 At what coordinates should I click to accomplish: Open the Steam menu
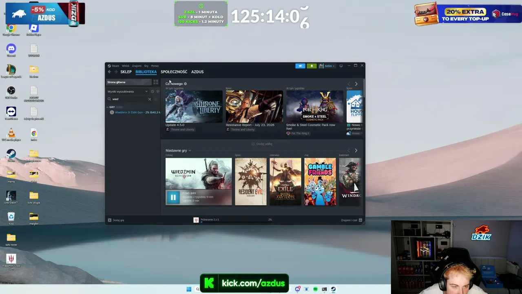point(115,66)
